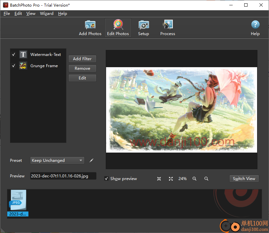The width and height of the screenshot is (269, 233).
Task: Open the Edit Photos step
Action: click(118, 28)
